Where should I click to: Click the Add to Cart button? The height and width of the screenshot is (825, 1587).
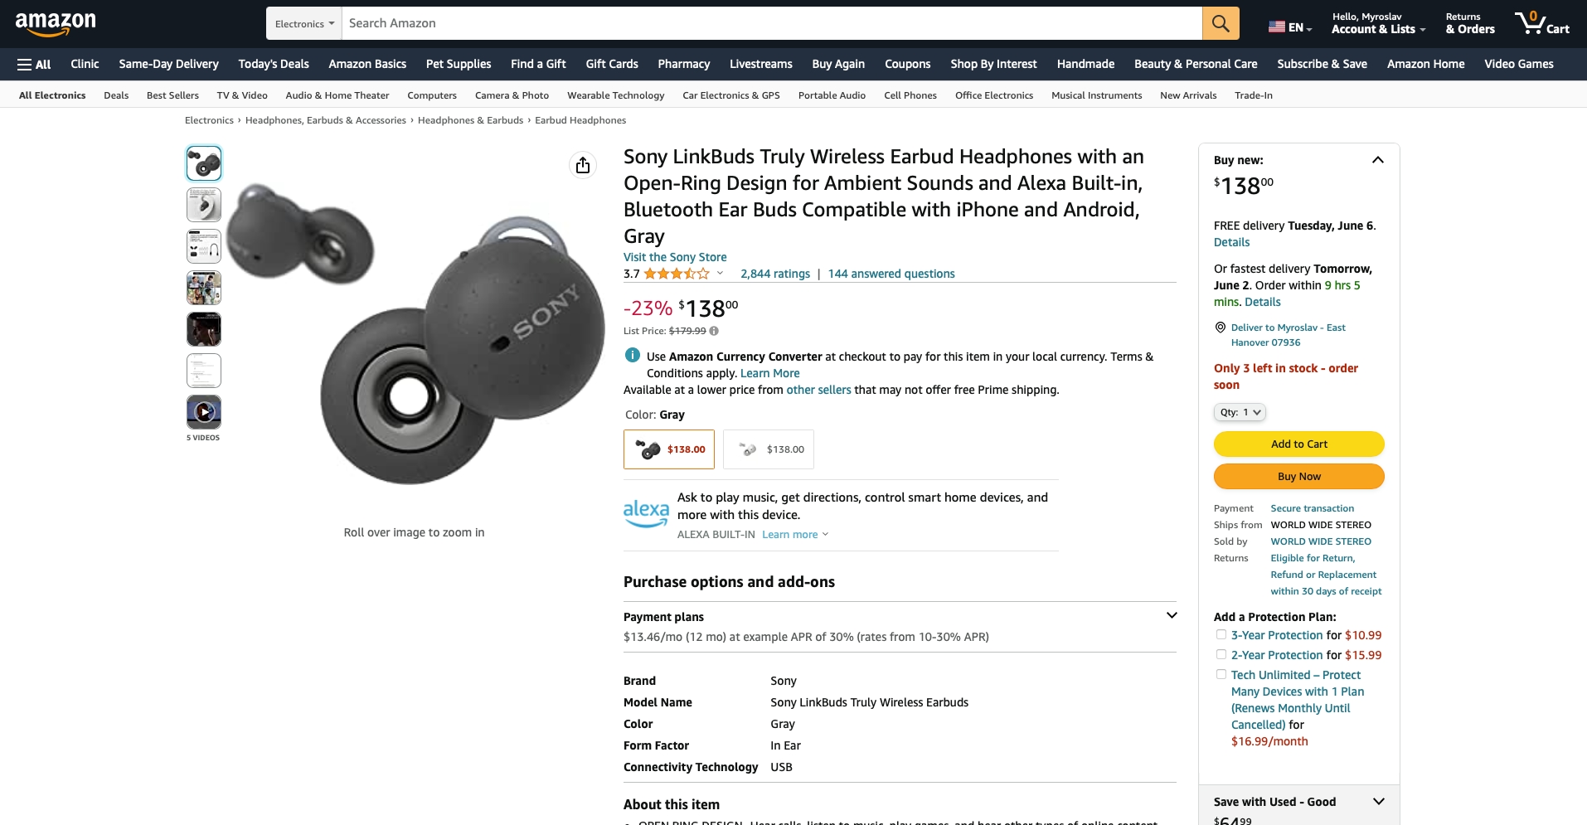click(x=1298, y=444)
